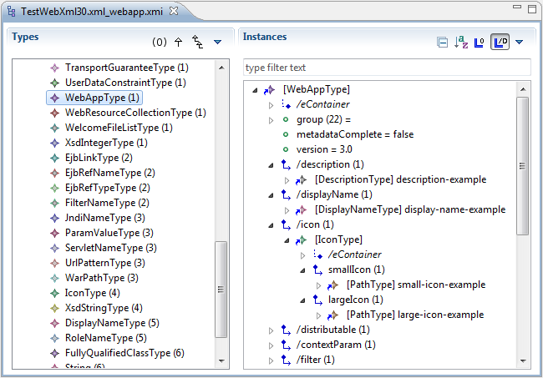Viewport: 543px width, 378px height.
Task: Collapse the largeIcon (1) node
Action: [303, 300]
